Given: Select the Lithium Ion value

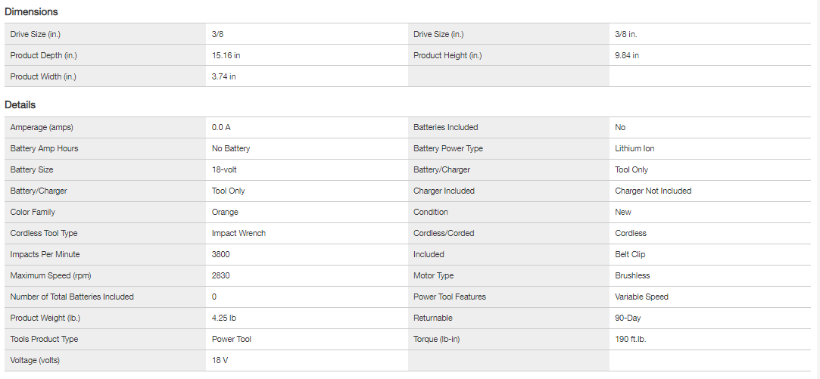Looking at the screenshot, I should click(x=634, y=148).
